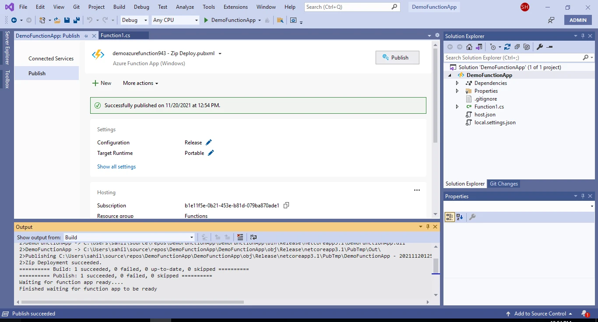Clear all text in the Output window
The height and width of the screenshot is (322, 598).
[x=240, y=237]
